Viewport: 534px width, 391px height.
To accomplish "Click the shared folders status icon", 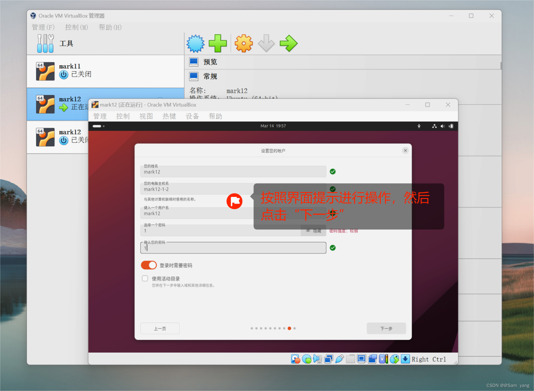I will pyautogui.click(x=350, y=359).
